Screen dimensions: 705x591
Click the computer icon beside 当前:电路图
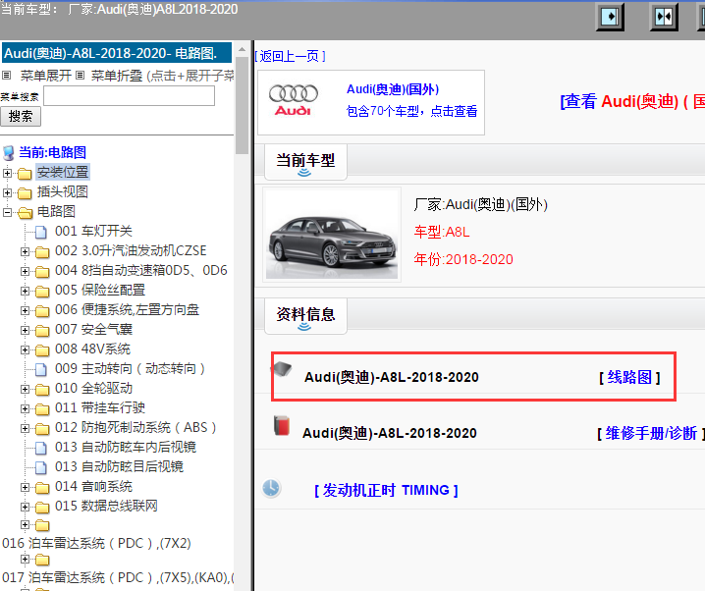click(9, 153)
